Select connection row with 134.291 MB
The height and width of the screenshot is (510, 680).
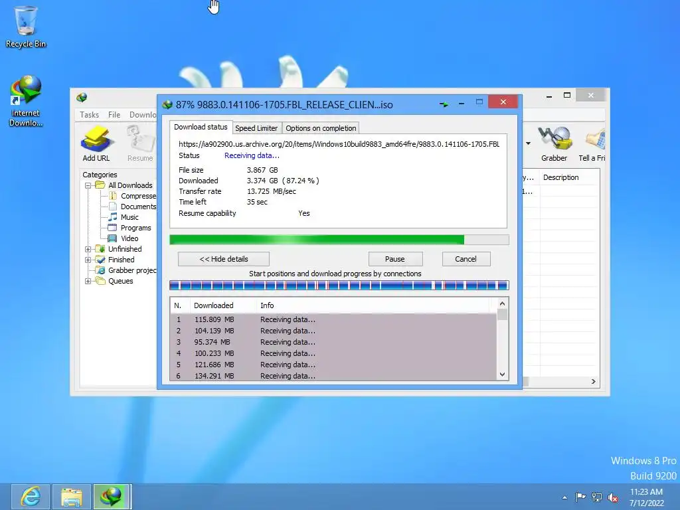point(333,376)
